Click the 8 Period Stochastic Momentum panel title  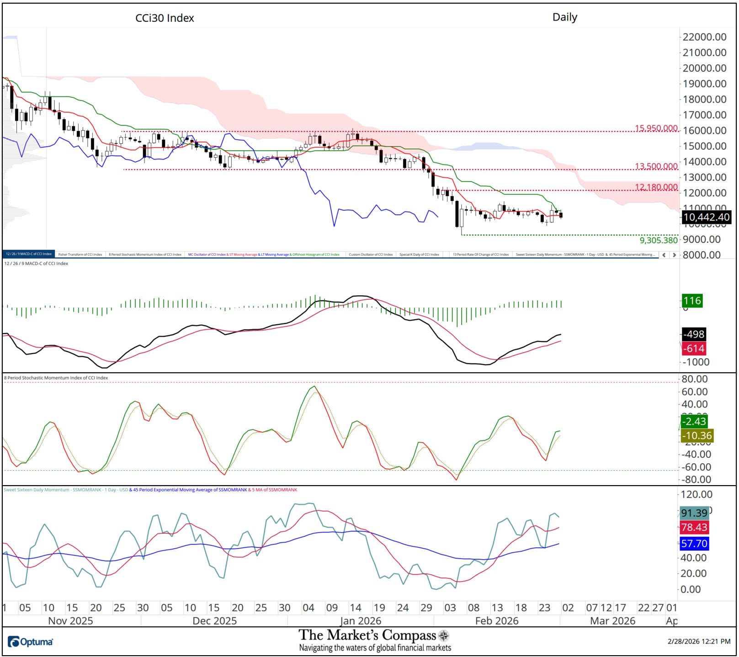[x=56, y=378]
